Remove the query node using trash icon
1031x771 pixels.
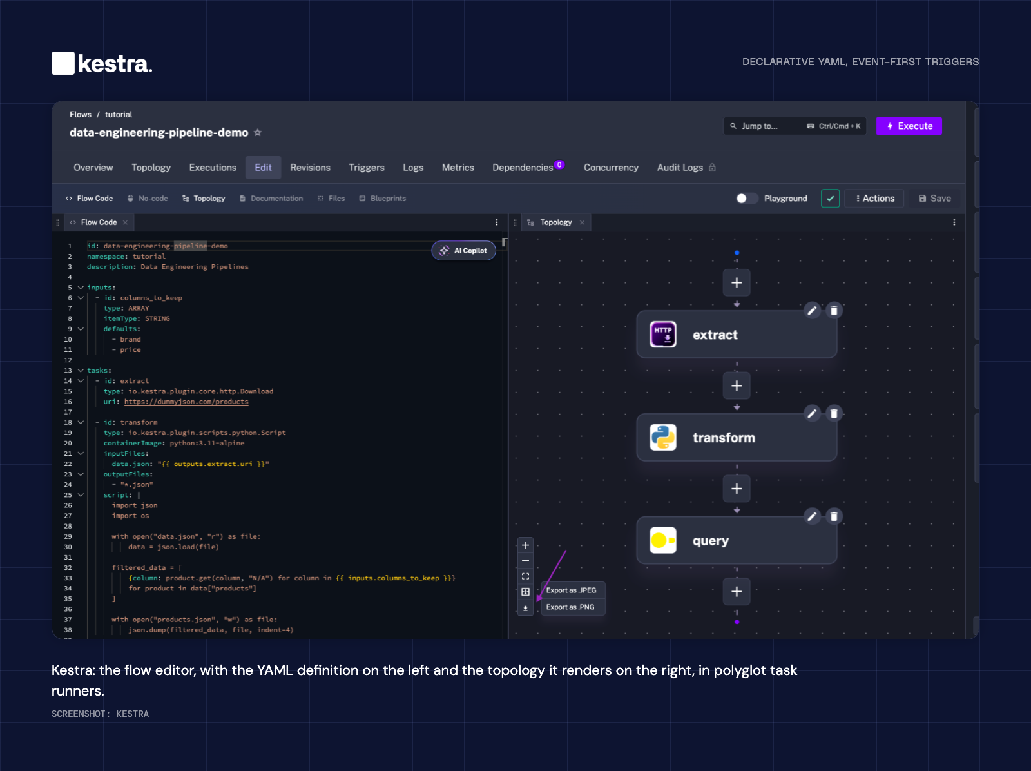coord(834,516)
